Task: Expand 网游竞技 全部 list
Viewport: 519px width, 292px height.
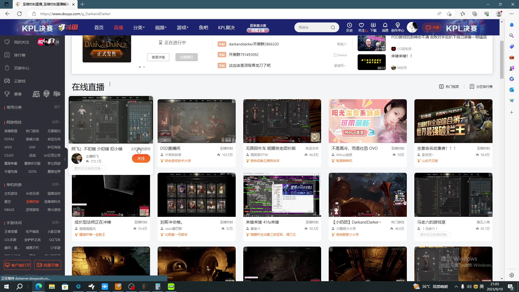Action: (x=56, y=122)
